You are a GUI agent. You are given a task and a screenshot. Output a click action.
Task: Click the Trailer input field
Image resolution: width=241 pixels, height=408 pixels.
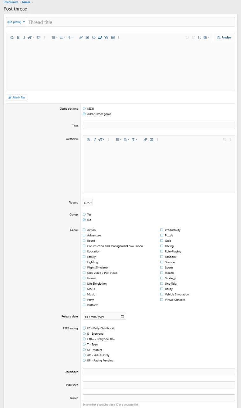(x=159, y=398)
